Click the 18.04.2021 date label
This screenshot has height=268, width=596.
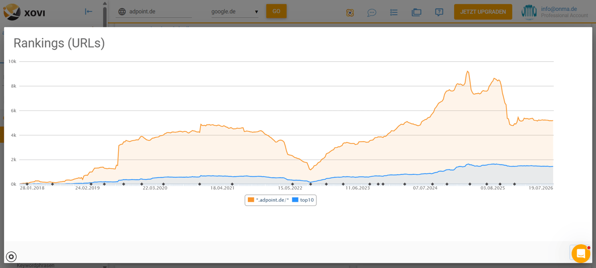pyautogui.click(x=223, y=188)
